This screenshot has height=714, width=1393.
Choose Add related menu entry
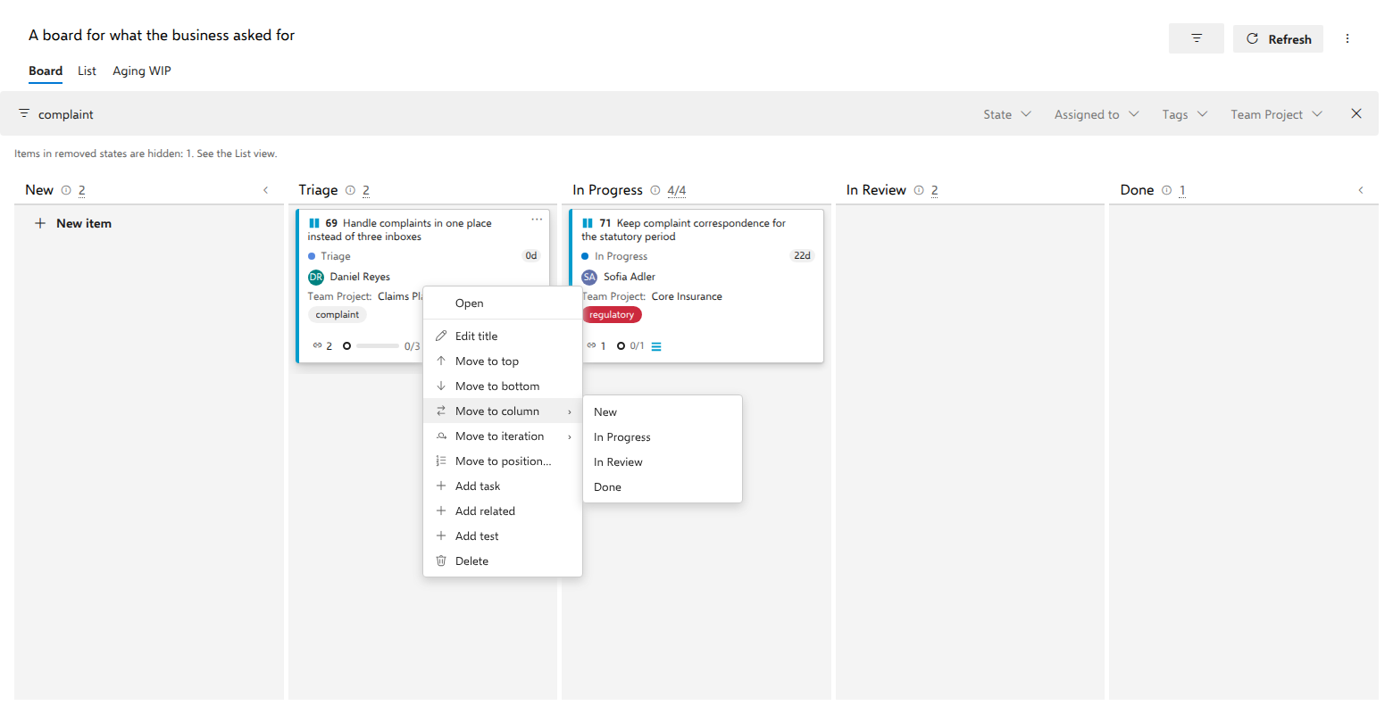click(503, 511)
